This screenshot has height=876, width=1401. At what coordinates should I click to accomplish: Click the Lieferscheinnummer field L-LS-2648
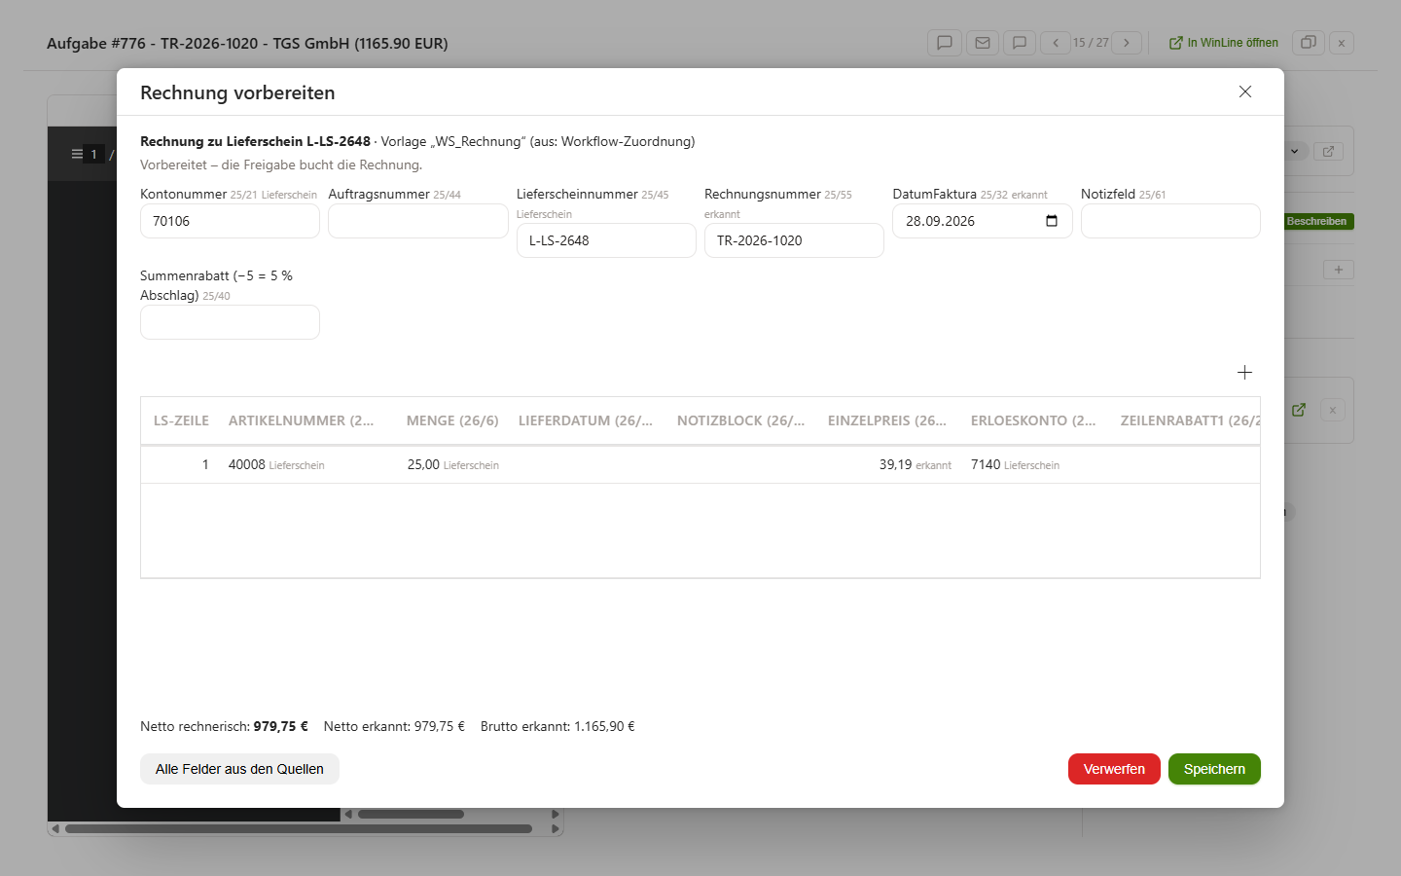pos(606,240)
